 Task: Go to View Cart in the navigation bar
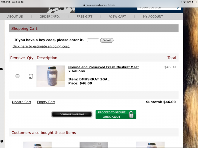click(x=118, y=17)
